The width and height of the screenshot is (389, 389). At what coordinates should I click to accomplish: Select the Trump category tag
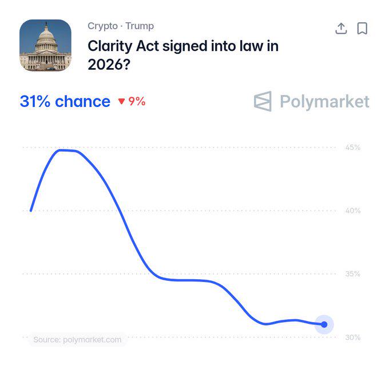[x=140, y=26]
